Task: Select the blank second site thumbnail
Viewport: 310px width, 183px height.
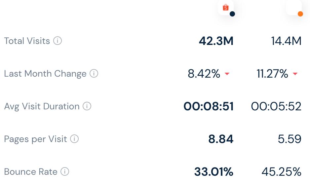Action: 293,7
